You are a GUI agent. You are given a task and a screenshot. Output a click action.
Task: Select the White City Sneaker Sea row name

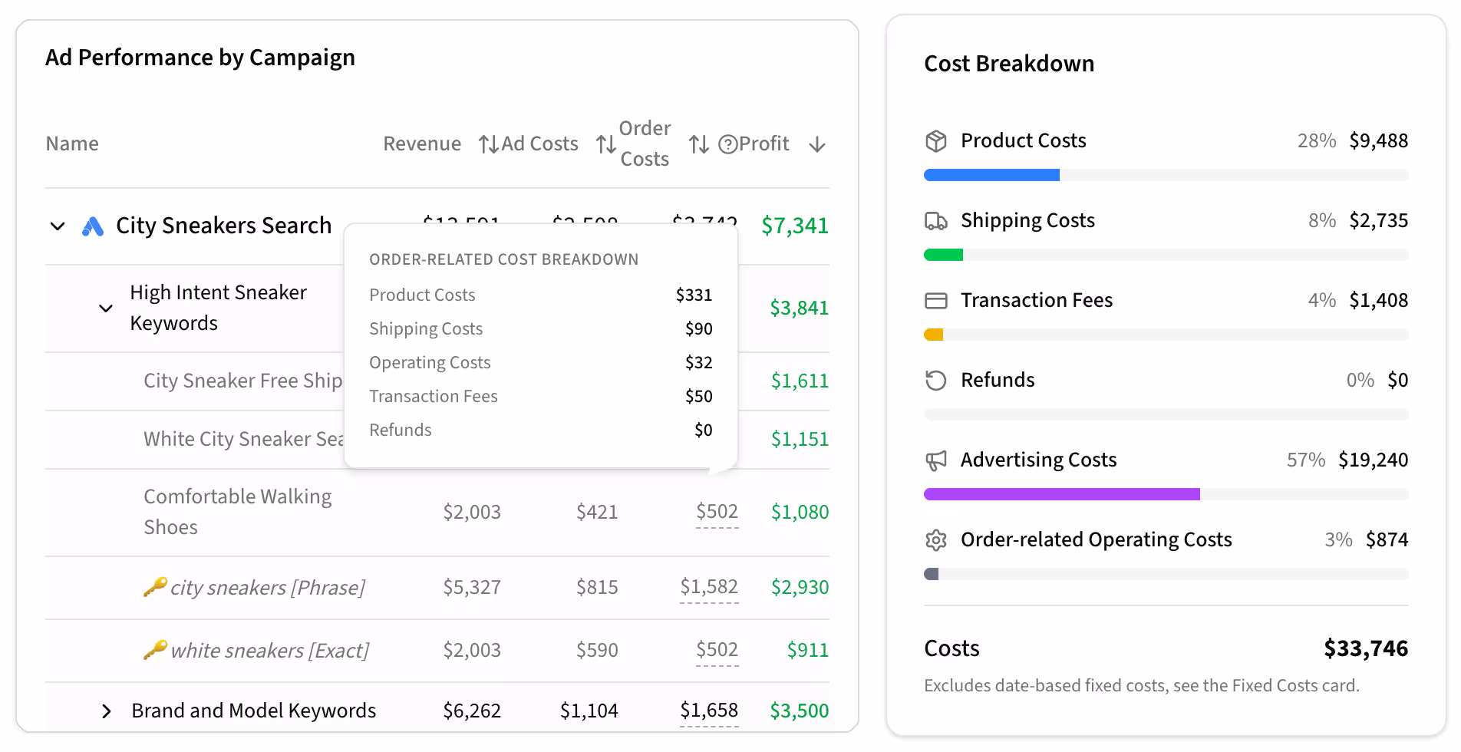coord(243,440)
